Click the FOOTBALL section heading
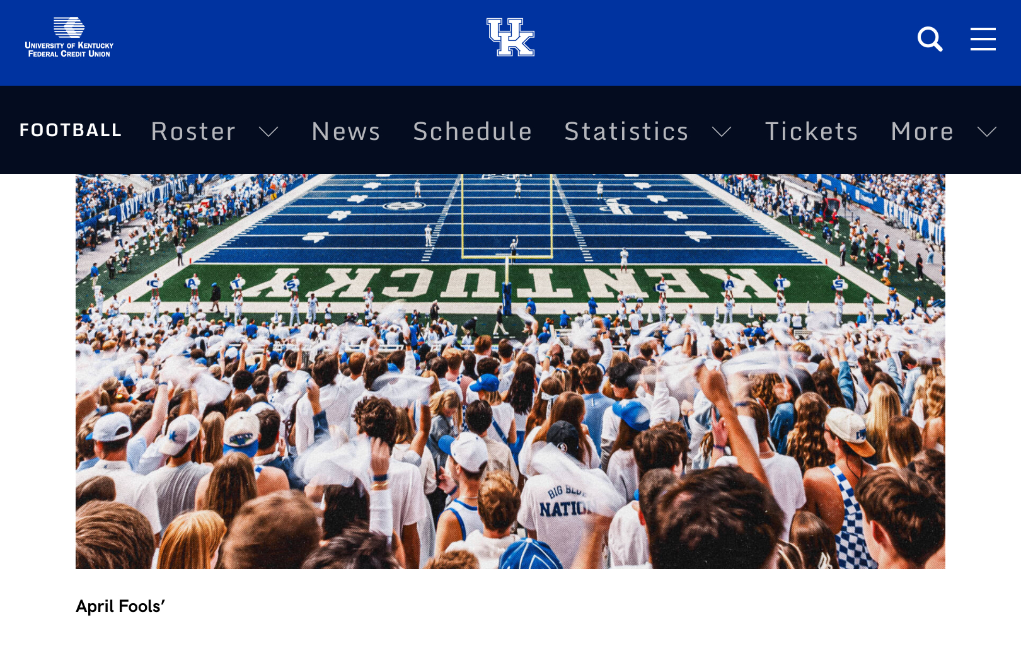Viewport: 1021px width, 646px height. click(x=71, y=130)
